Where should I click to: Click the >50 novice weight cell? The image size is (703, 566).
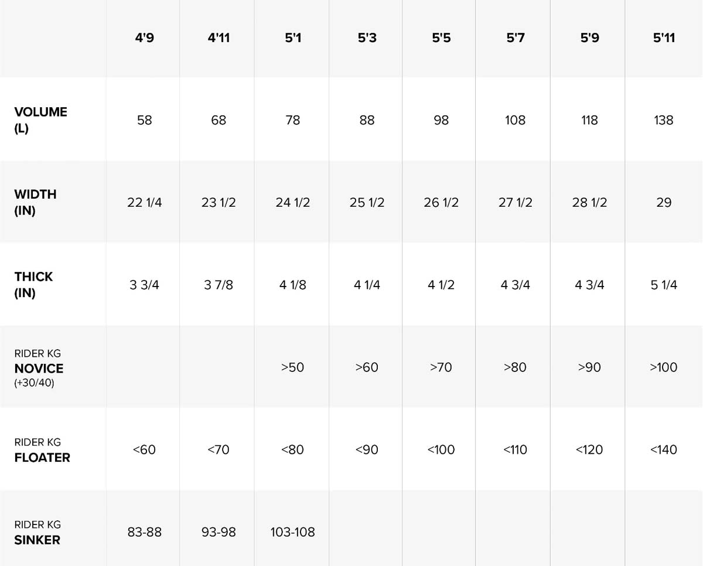click(x=292, y=367)
